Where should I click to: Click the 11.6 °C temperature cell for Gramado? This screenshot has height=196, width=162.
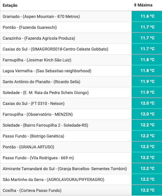click(147, 16)
